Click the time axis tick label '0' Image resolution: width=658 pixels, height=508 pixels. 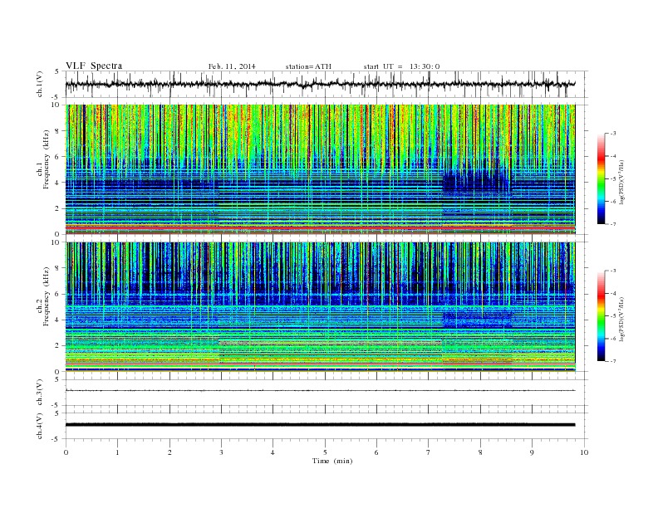click(x=66, y=452)
